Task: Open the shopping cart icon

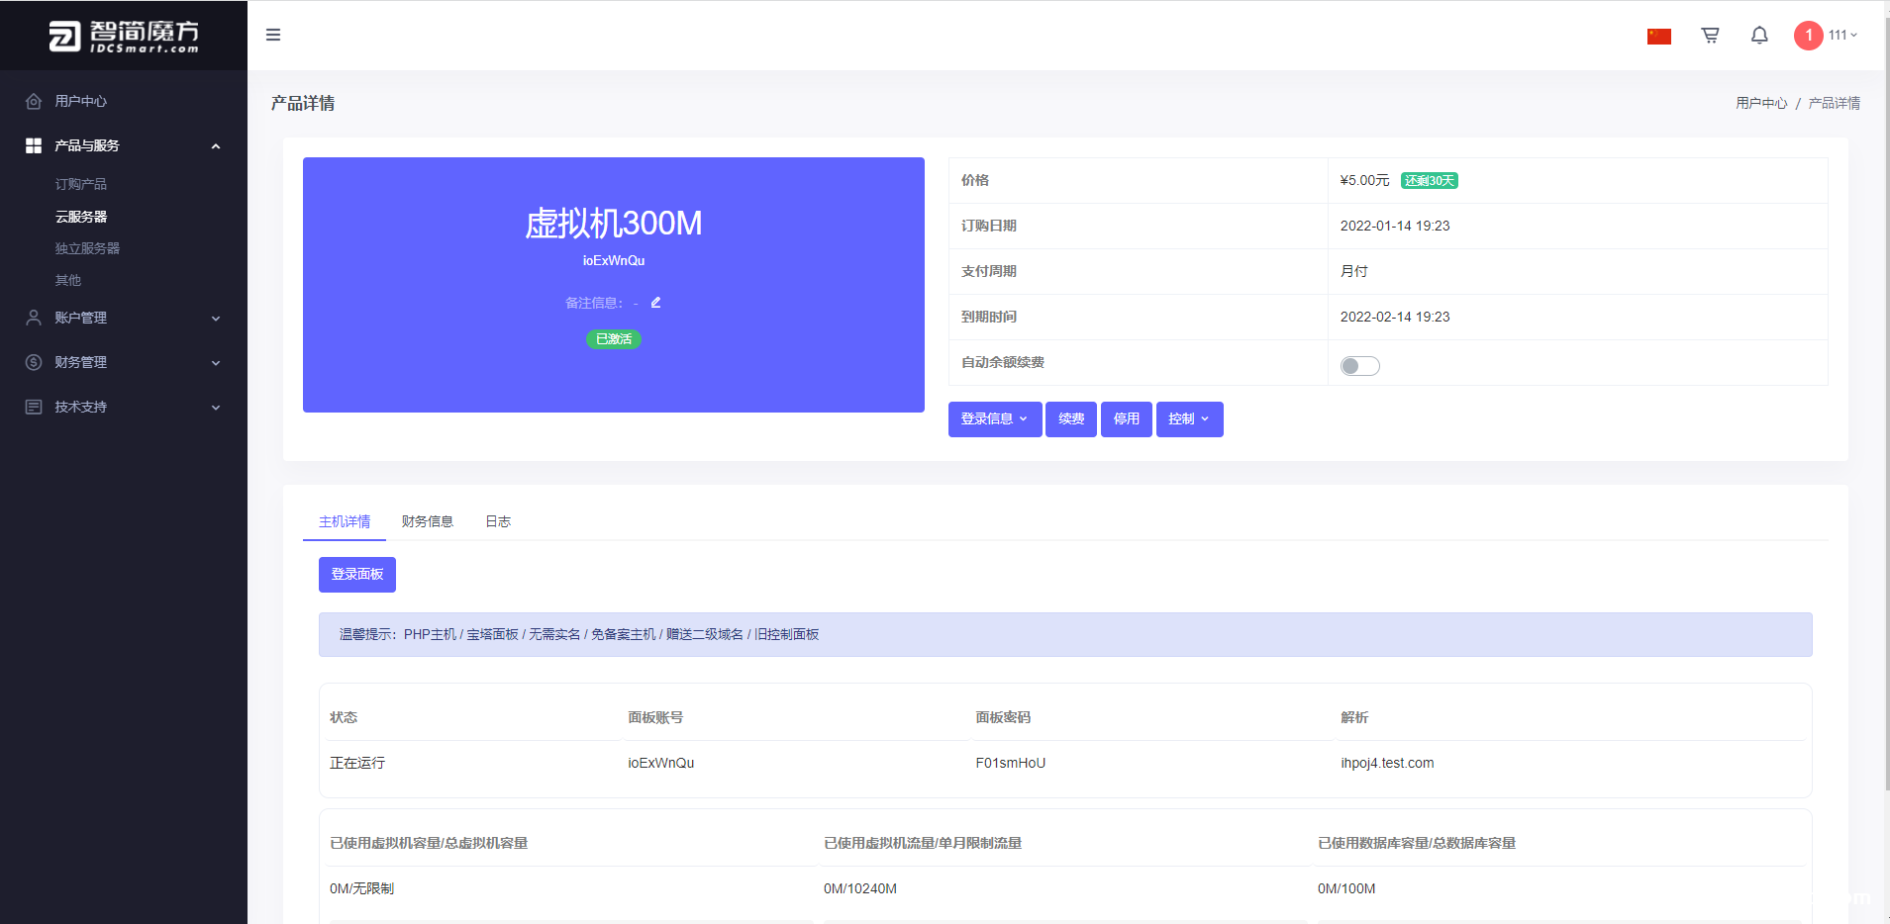Action: pyautogui.click(x=1710, y=36)
